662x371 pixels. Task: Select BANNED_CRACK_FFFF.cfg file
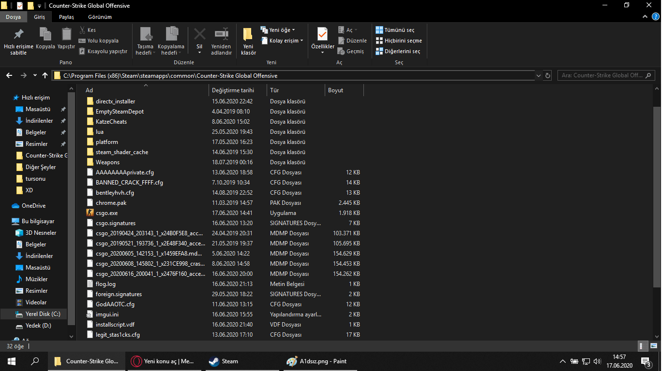(x=129, y=183)
